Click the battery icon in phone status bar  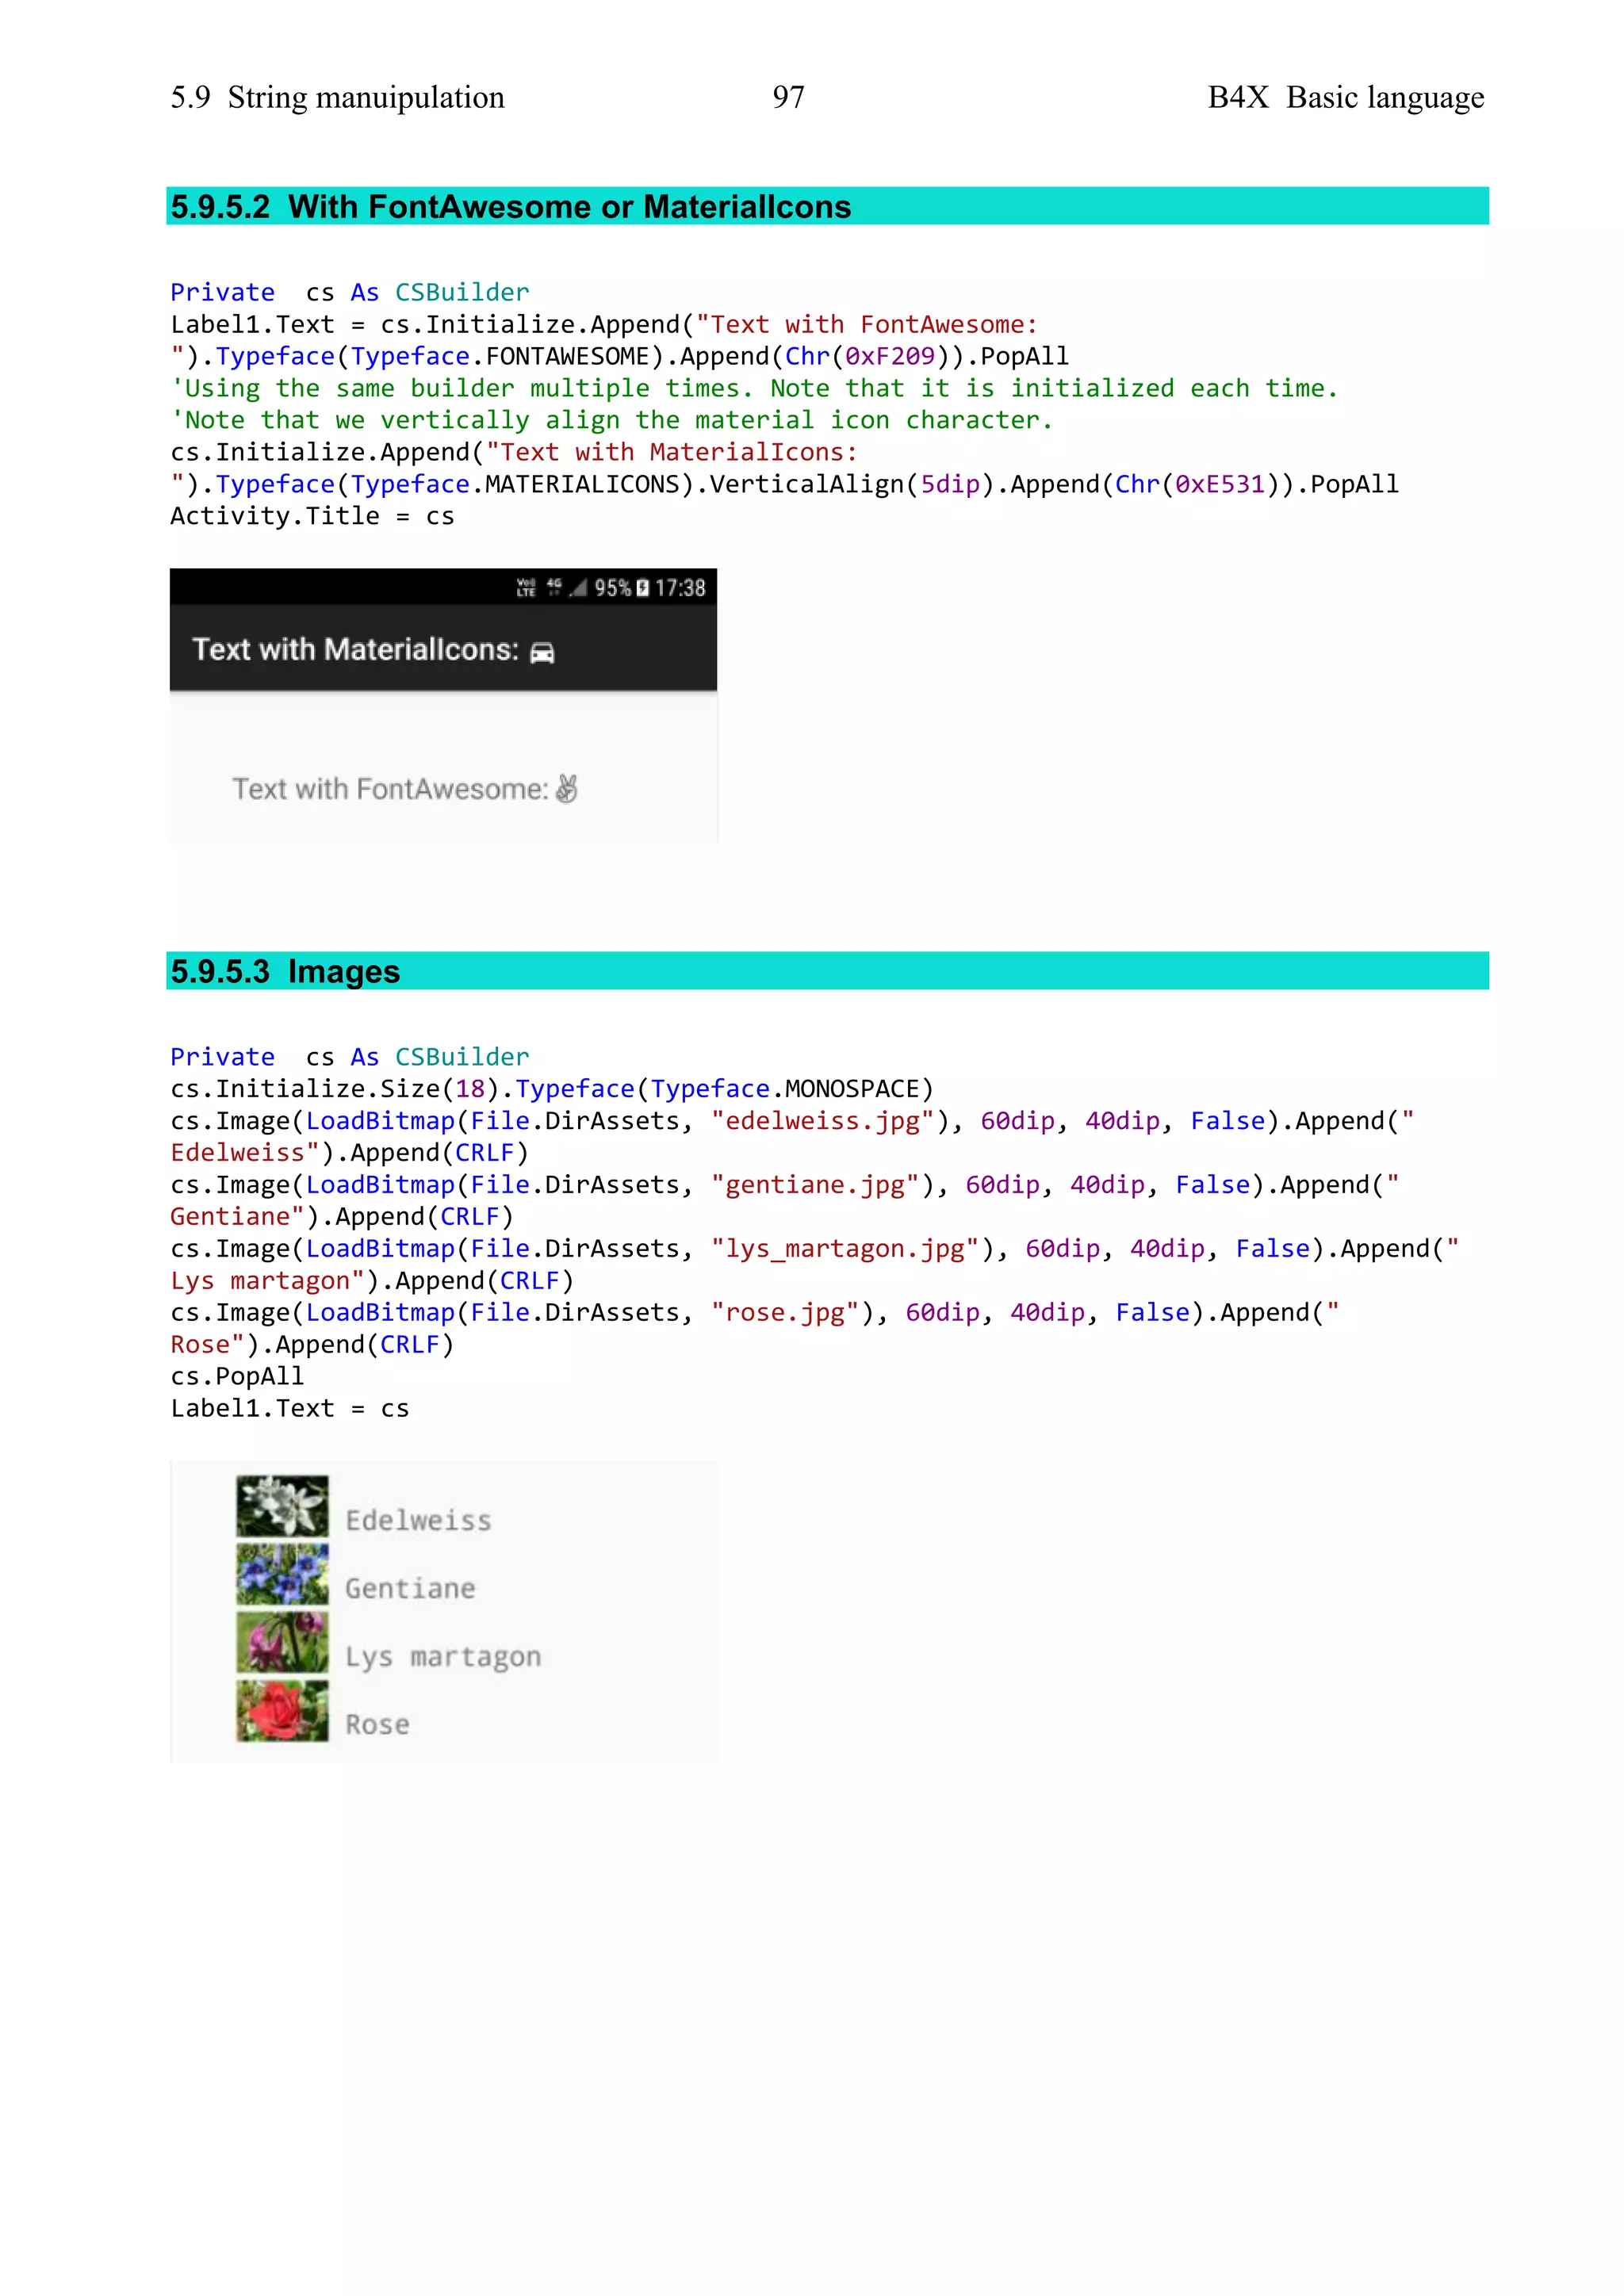tap(642, 588)
